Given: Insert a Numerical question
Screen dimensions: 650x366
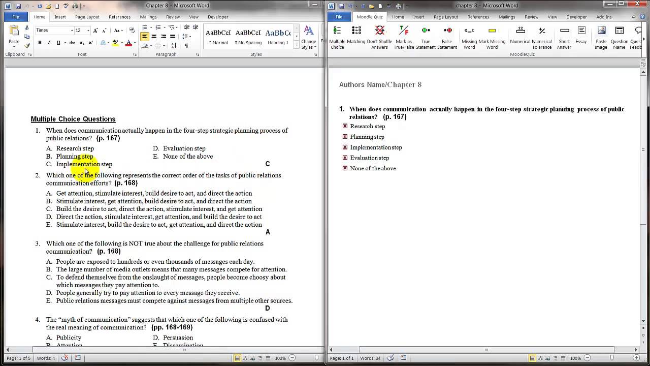Looking at the screenshot, I should tap(520, 35).
